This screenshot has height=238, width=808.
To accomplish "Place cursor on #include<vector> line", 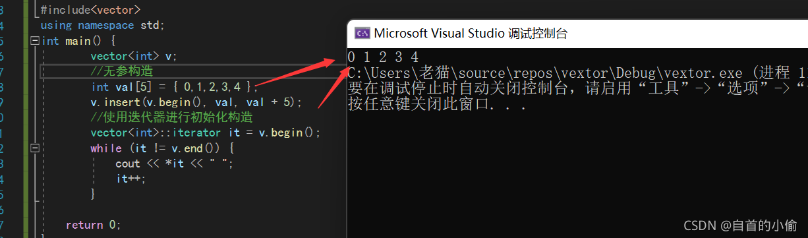I will tap(90, 10).
